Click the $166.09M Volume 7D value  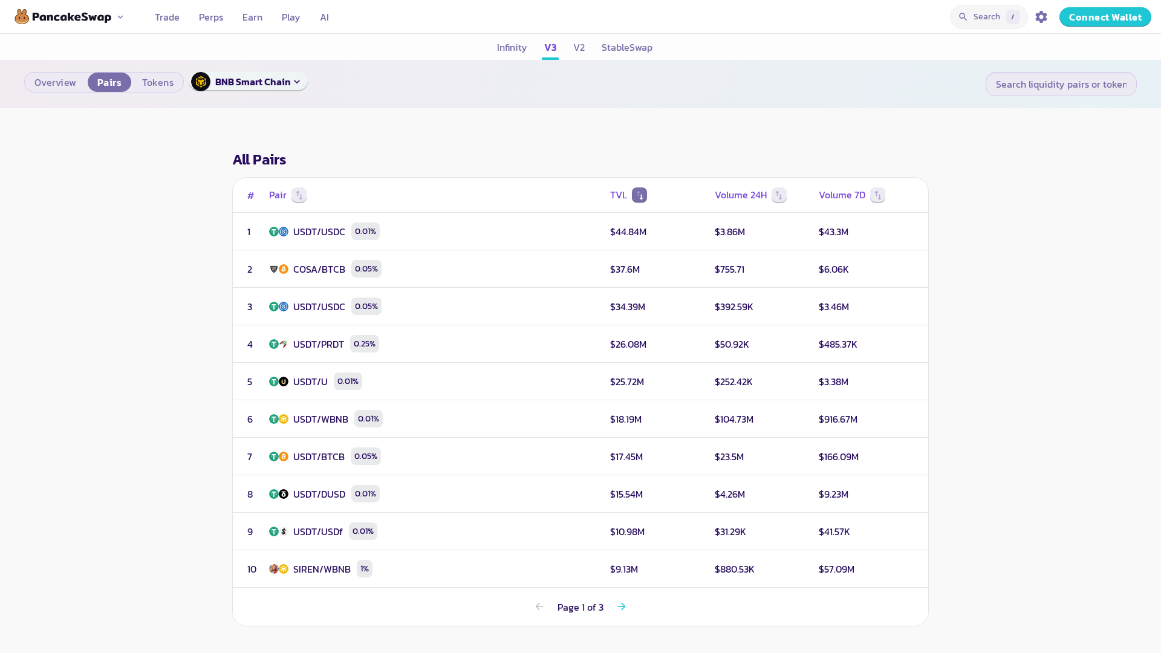click(839, 456)
